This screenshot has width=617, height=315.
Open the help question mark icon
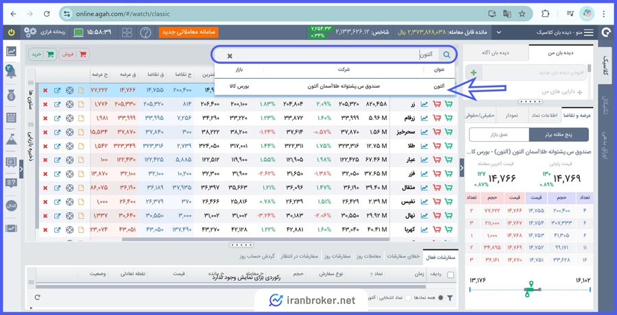145,33
